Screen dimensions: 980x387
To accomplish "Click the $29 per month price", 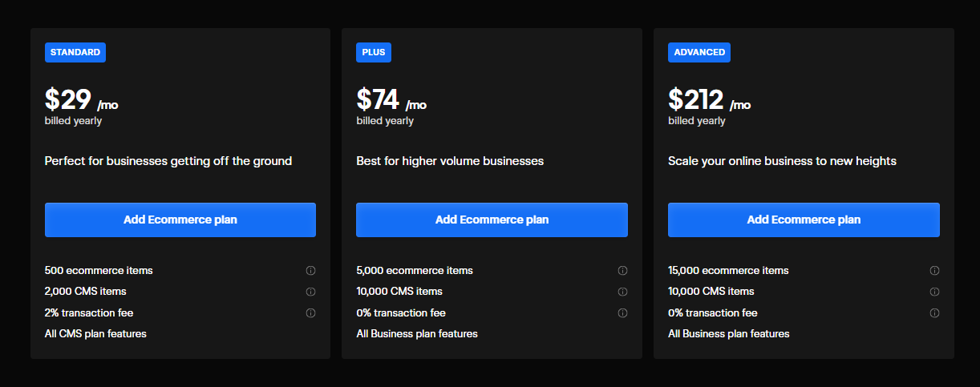I will coord(81,100).
